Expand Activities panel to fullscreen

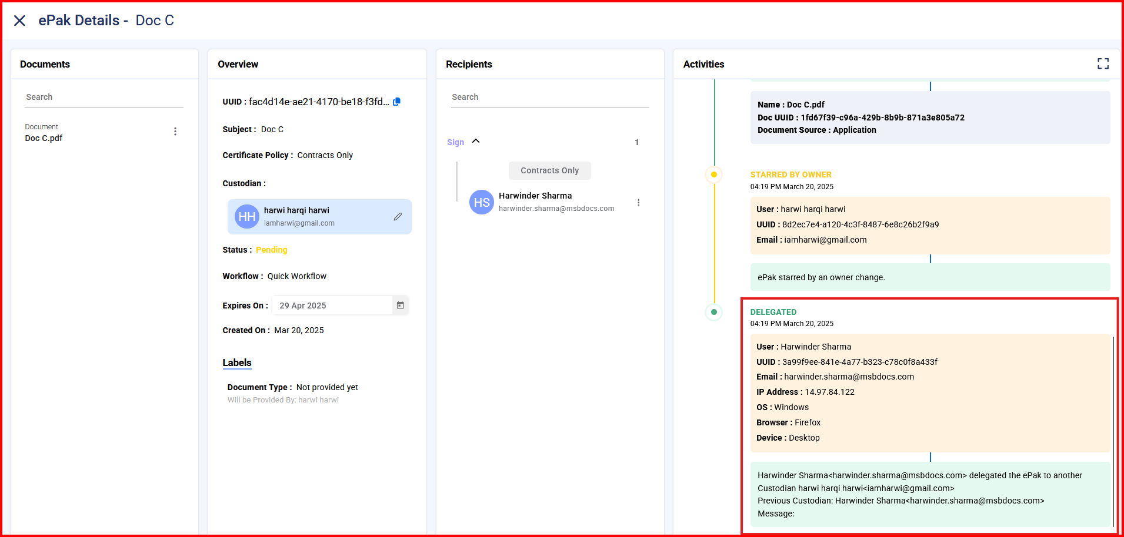1103,64
